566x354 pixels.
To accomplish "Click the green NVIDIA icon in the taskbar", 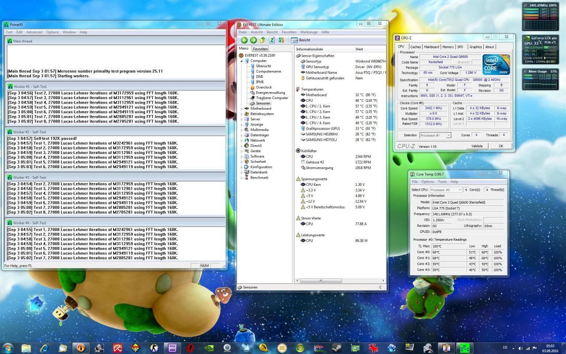I will (209, 348).
